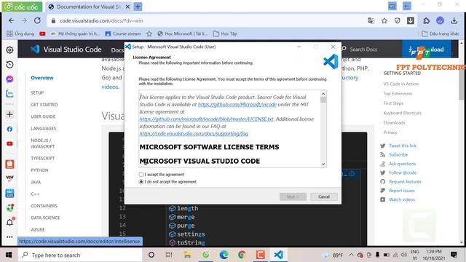This screenshot has width=466, height=262.
Task: Open the shield protection icon in address bar
Action: click(x=398, y=21)
